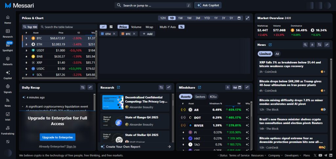The height and width of the screenshot is (159, 336).
Task: Open Top 100 filter dropdown
Action: 30,27
